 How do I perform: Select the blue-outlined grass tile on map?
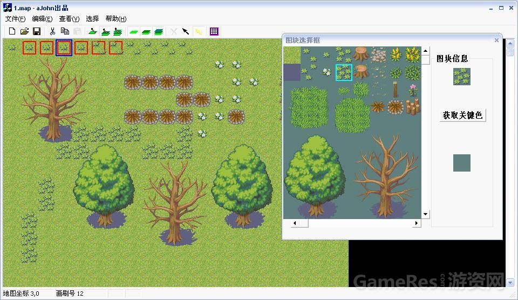point(64,47)
